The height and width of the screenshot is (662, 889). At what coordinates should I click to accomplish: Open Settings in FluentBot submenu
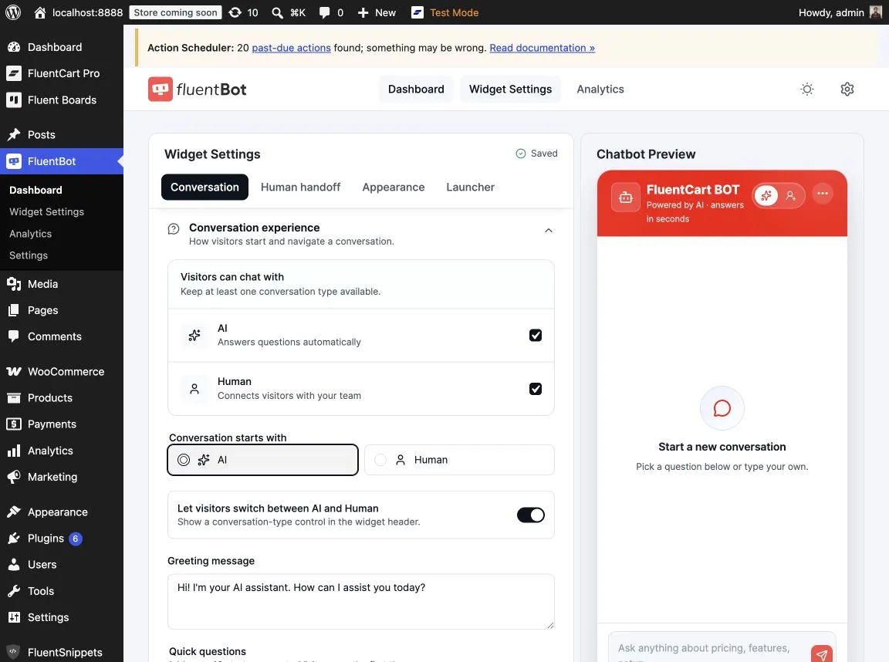tap(29, 255)
